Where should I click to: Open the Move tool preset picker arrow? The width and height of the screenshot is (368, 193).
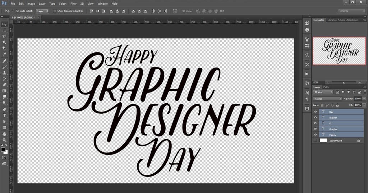tap(12, 11)
